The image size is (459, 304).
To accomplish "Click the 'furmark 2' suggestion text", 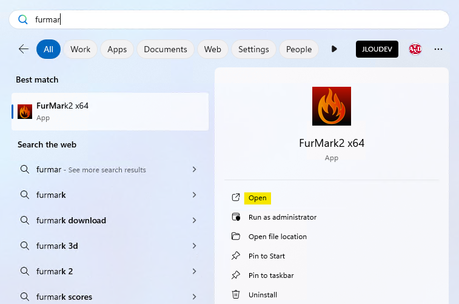I will [55, 271].
